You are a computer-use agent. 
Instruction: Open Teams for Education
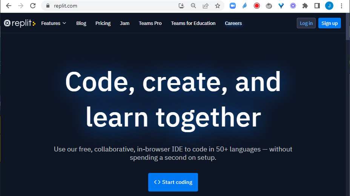pos(193,23)
